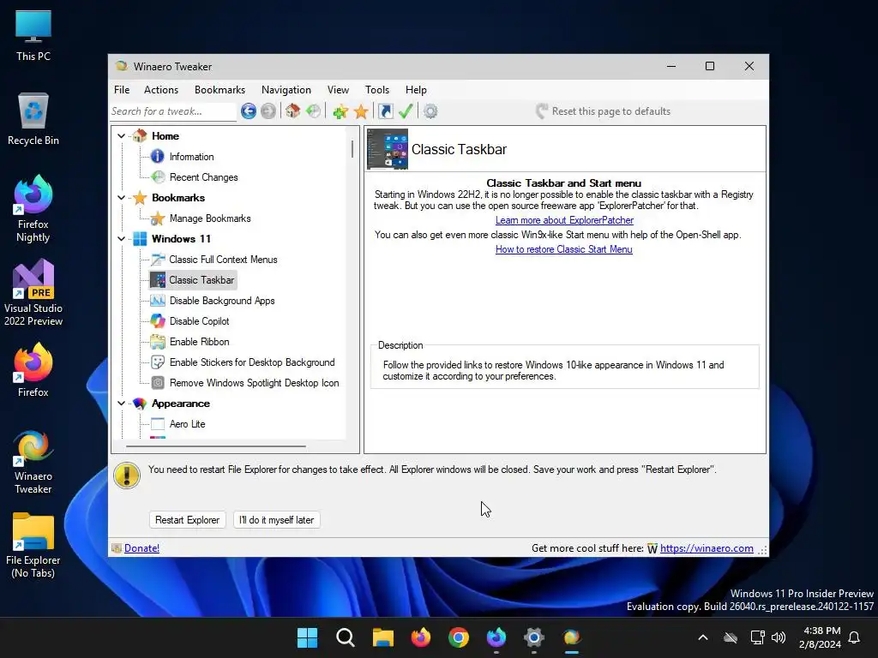This screenshot has width=878, height=658.
Task: Show hidden tray icons chevron
Action: (x=703, y=637)
